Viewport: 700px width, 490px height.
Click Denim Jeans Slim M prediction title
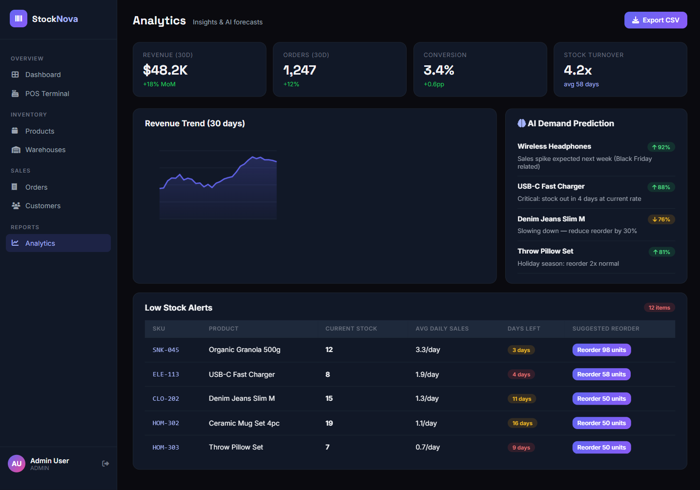click(551, 219)
